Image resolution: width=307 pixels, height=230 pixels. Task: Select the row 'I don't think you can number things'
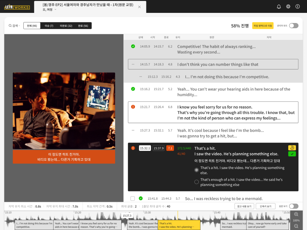213,64
